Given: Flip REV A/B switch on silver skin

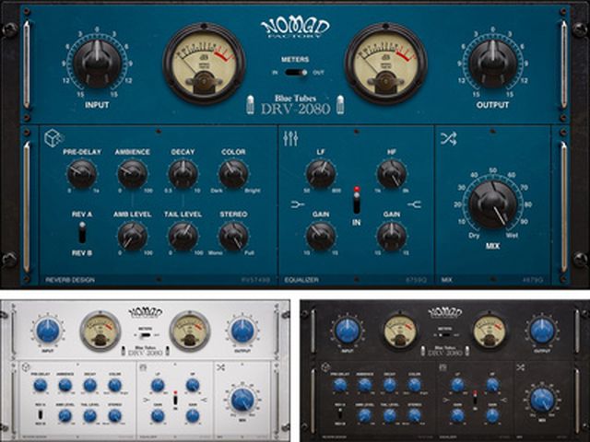Looking at the screenshot, I should point(41,414).
